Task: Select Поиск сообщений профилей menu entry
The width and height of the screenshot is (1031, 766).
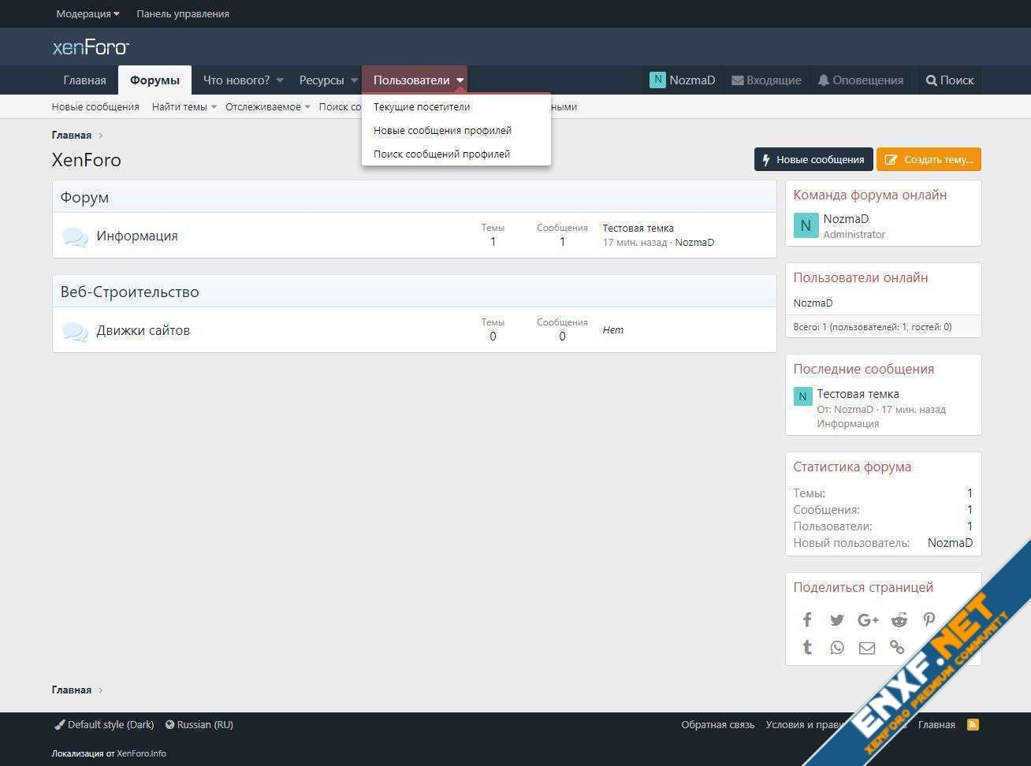Action: pos(442,154)
